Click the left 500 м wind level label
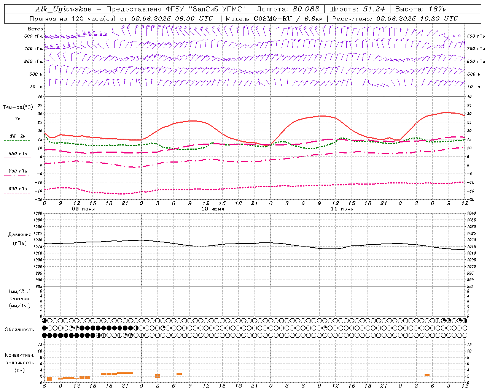The image size is (487, 389). click(36, 74)
